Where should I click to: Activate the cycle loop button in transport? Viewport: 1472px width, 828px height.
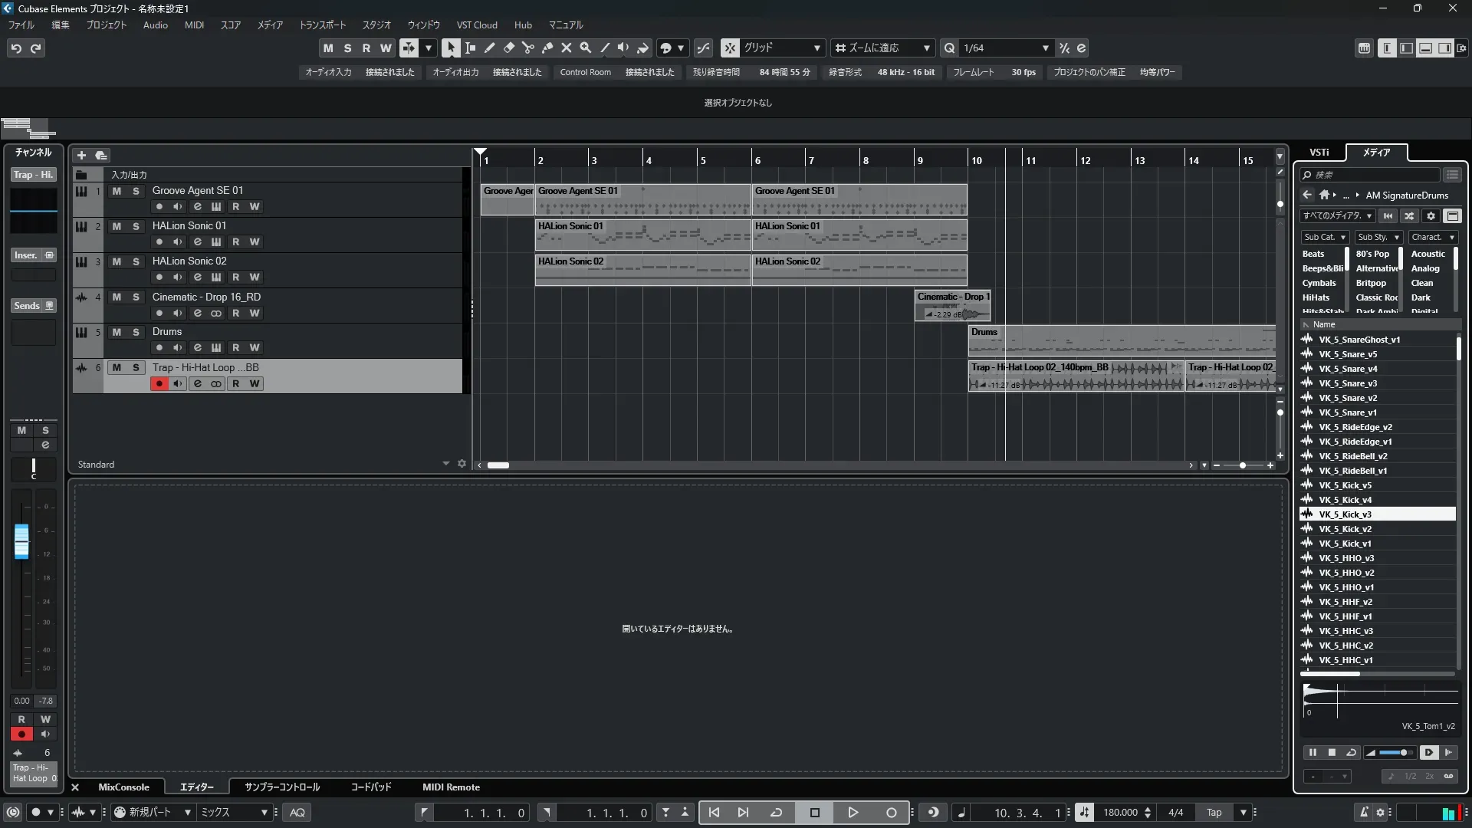point(776,813)
